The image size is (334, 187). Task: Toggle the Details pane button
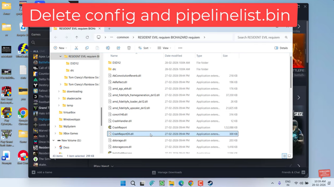coord(281,48)
